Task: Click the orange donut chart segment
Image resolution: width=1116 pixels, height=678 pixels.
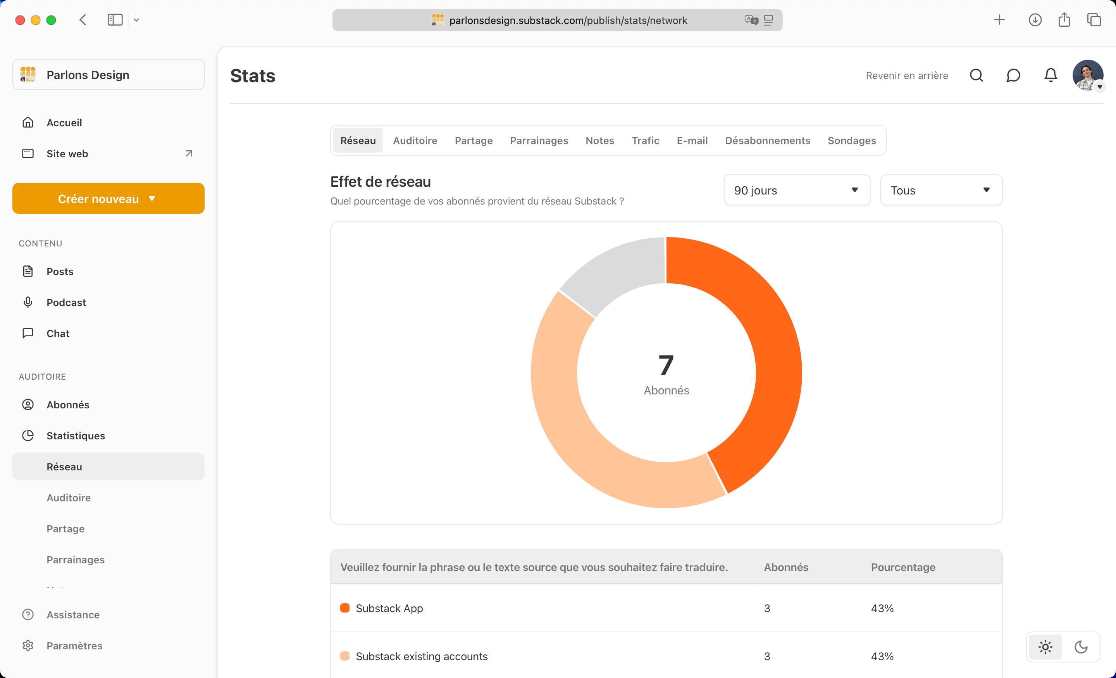Action: point(778,362)
